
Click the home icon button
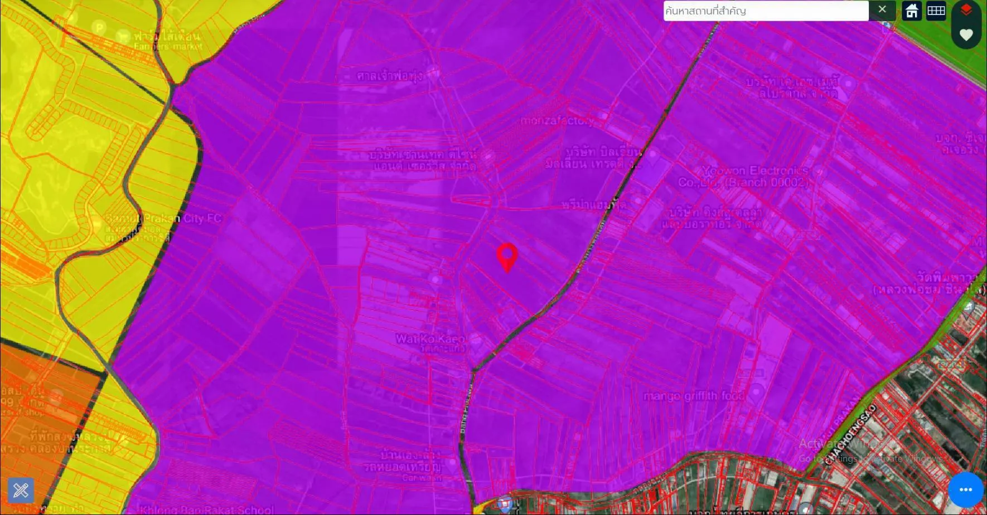[x=912, y=11]
